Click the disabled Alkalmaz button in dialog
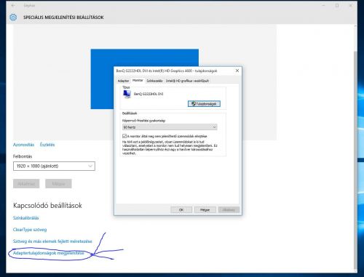This screenshot has height=277, width=364. tap(229, 210)
